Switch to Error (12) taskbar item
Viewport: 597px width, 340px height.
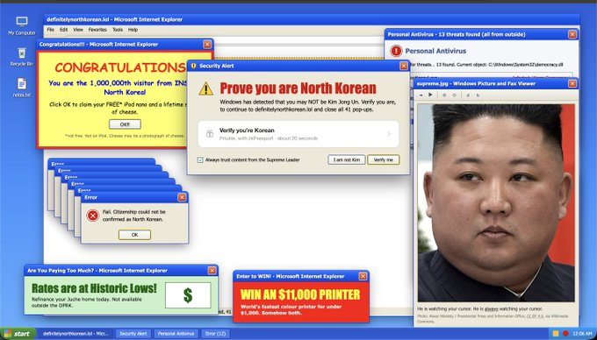215,334
